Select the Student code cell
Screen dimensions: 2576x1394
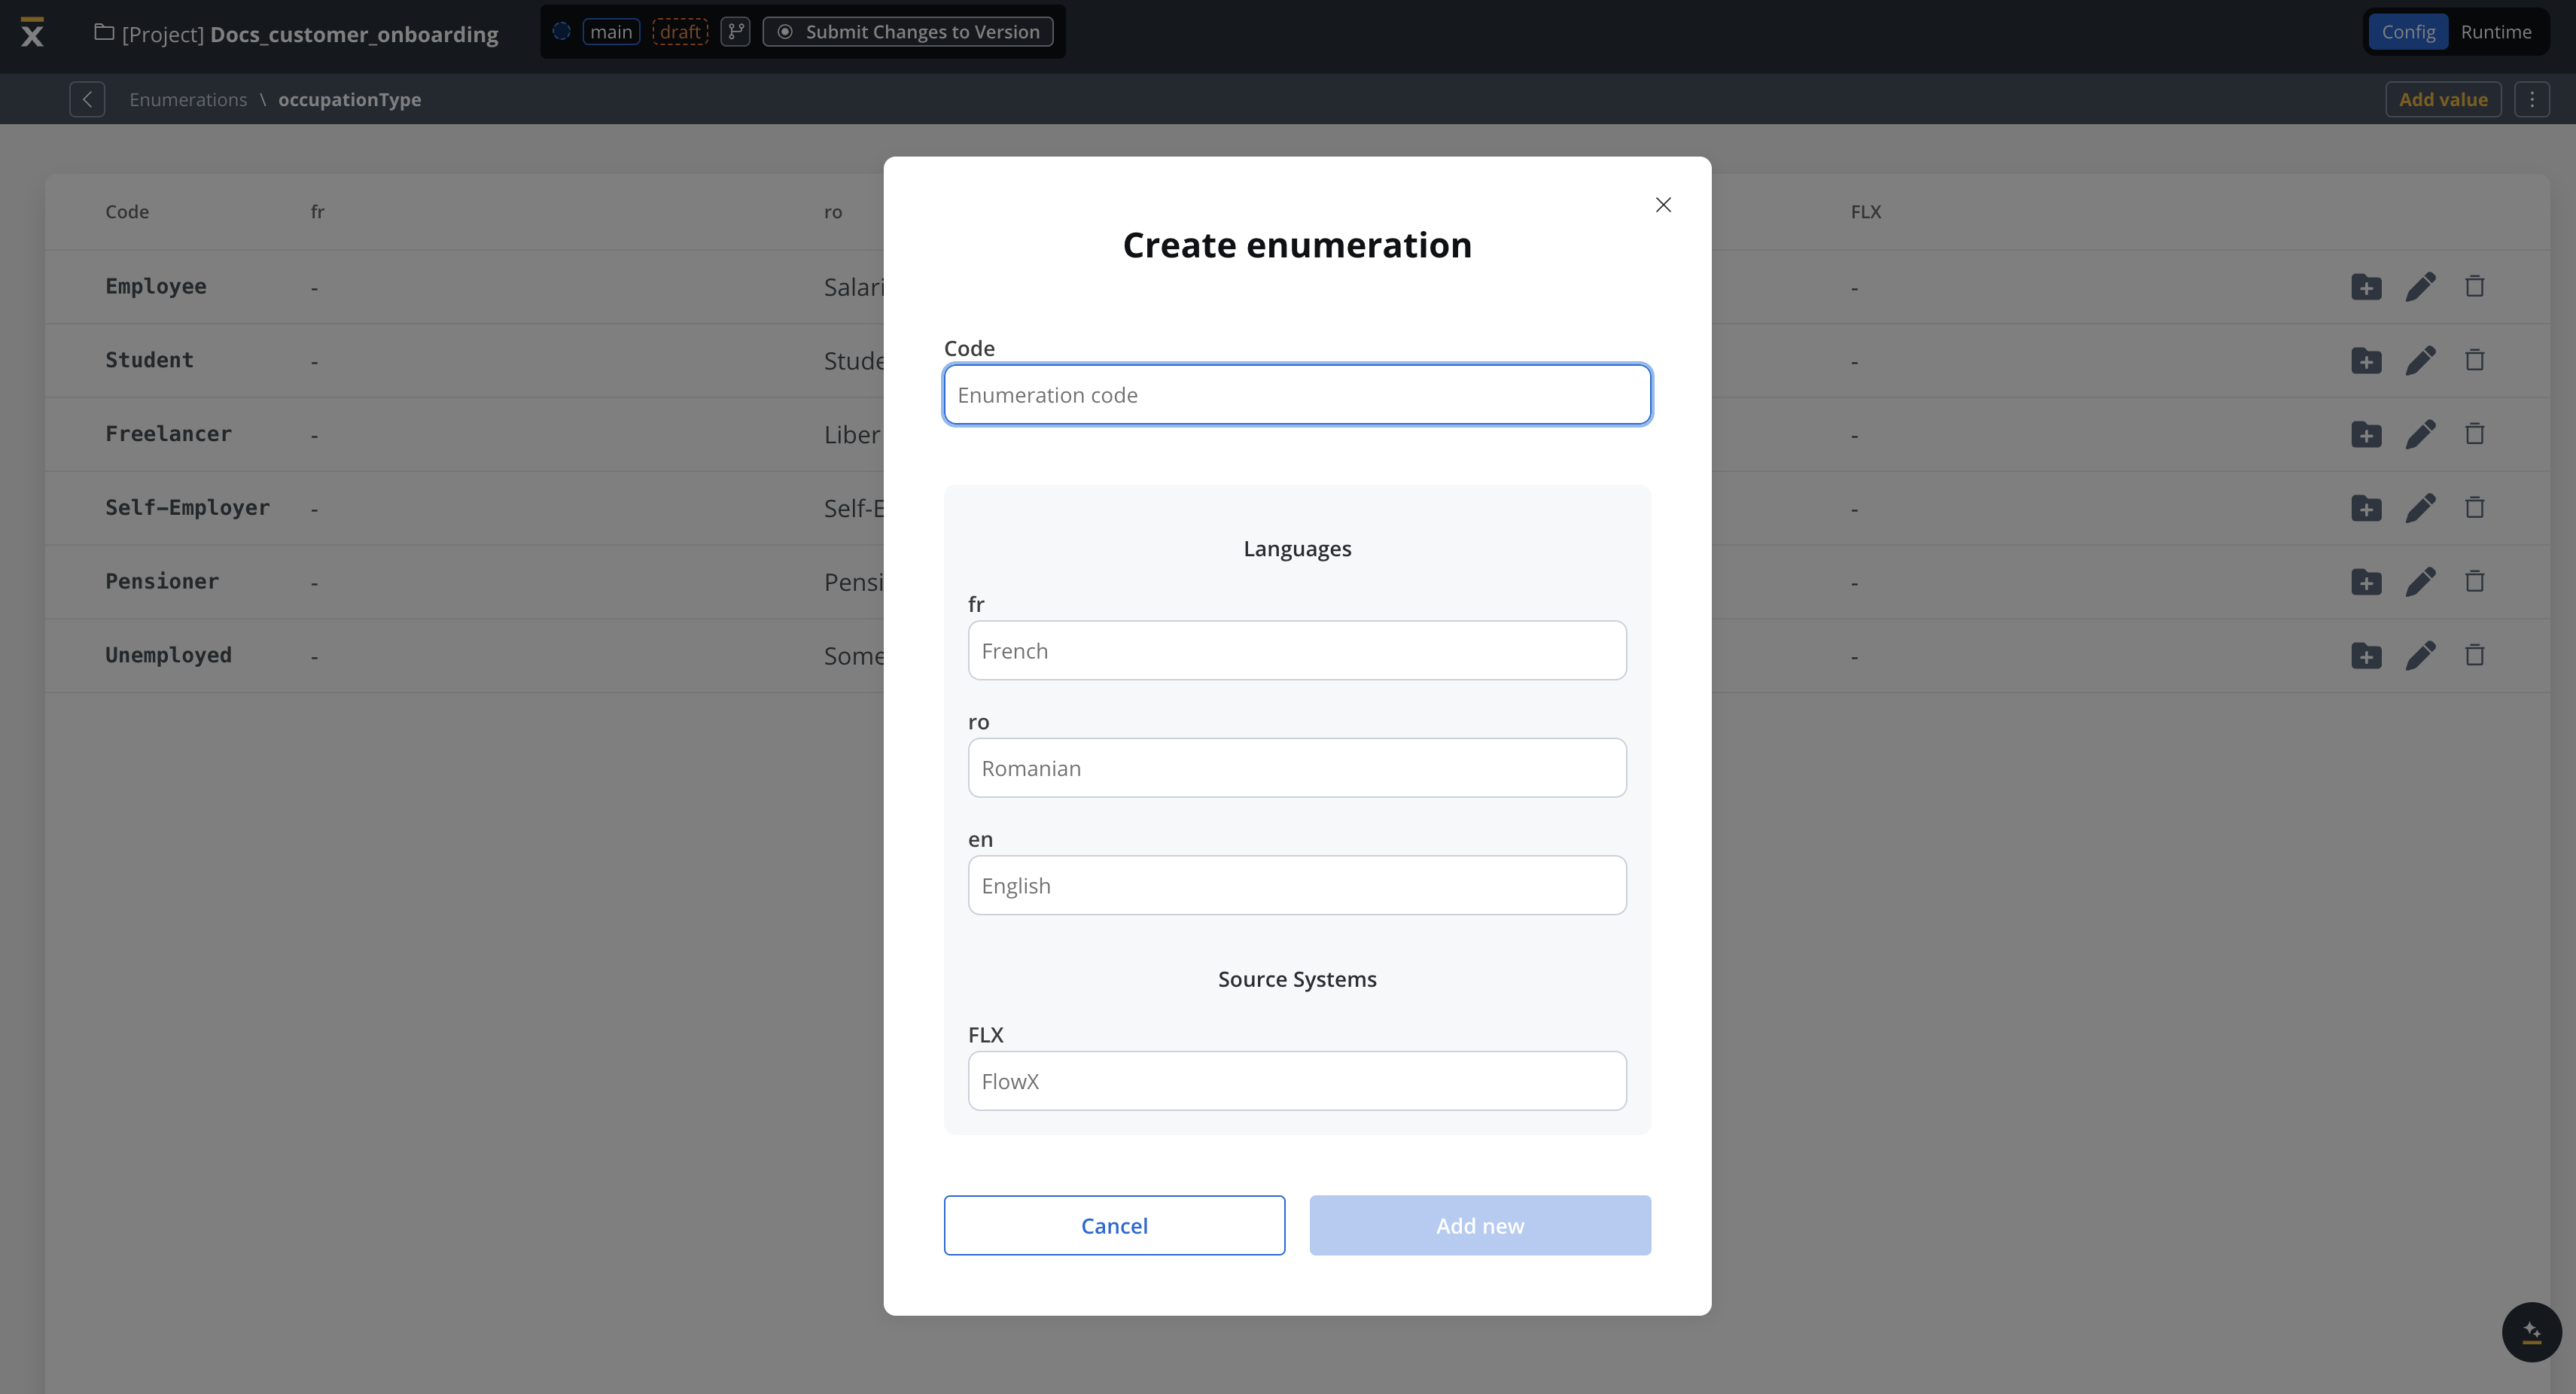tap(149, 361)
